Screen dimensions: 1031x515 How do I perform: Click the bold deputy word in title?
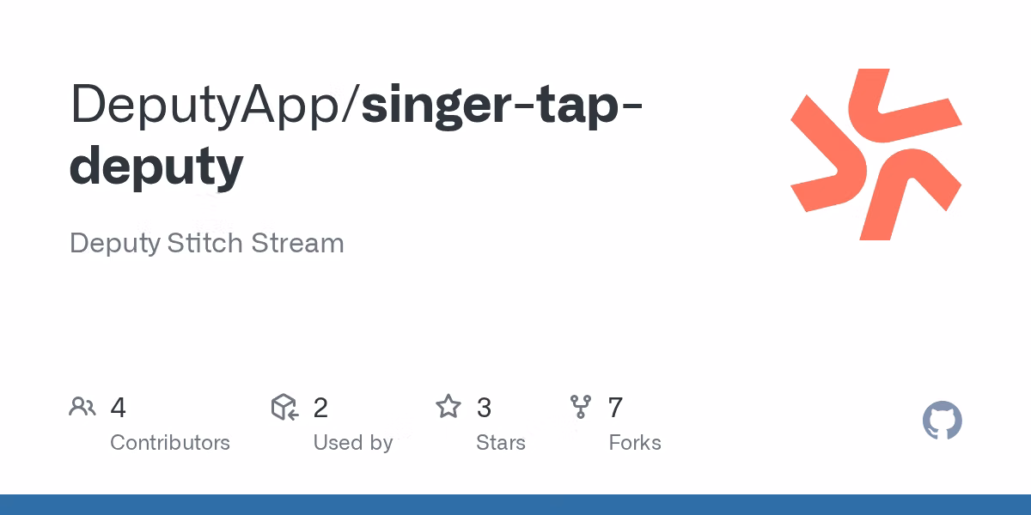(156, 166)
